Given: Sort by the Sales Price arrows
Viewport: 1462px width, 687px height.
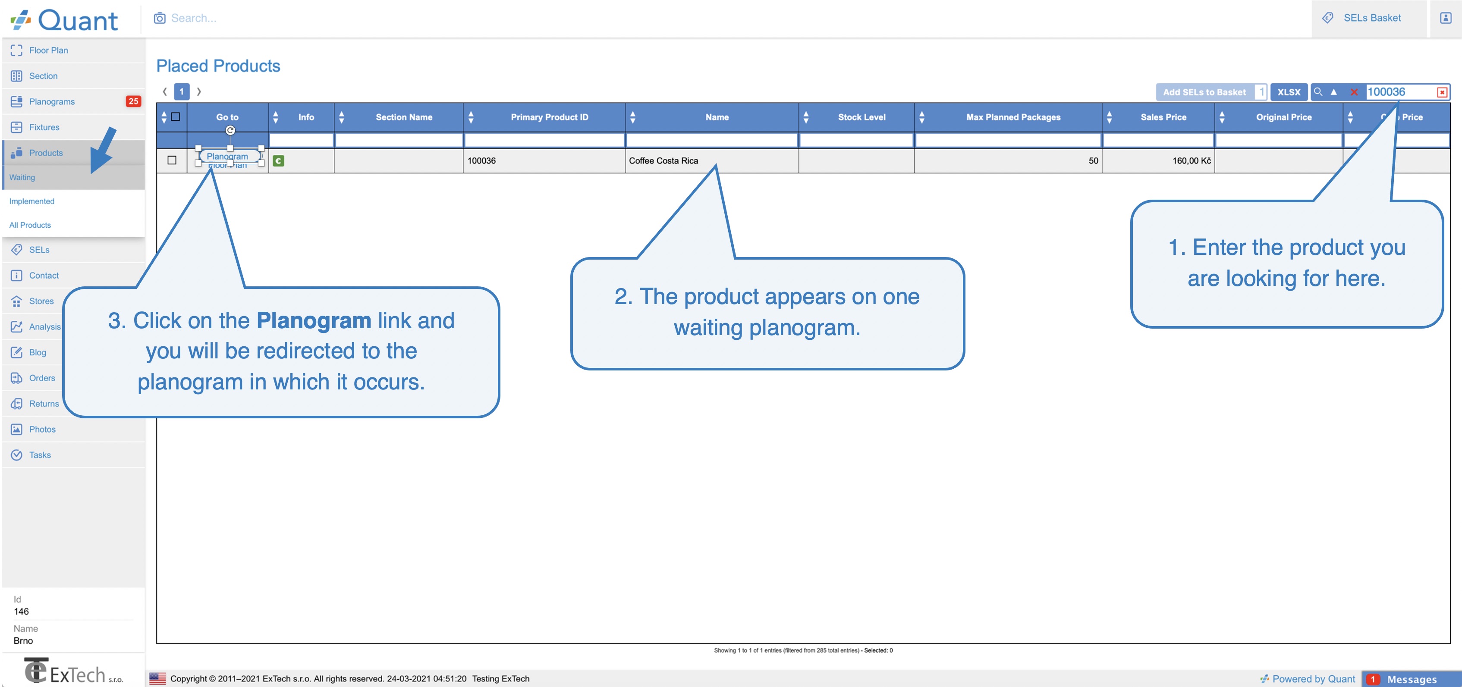Looking at the screenshot, I should 1109,117.
